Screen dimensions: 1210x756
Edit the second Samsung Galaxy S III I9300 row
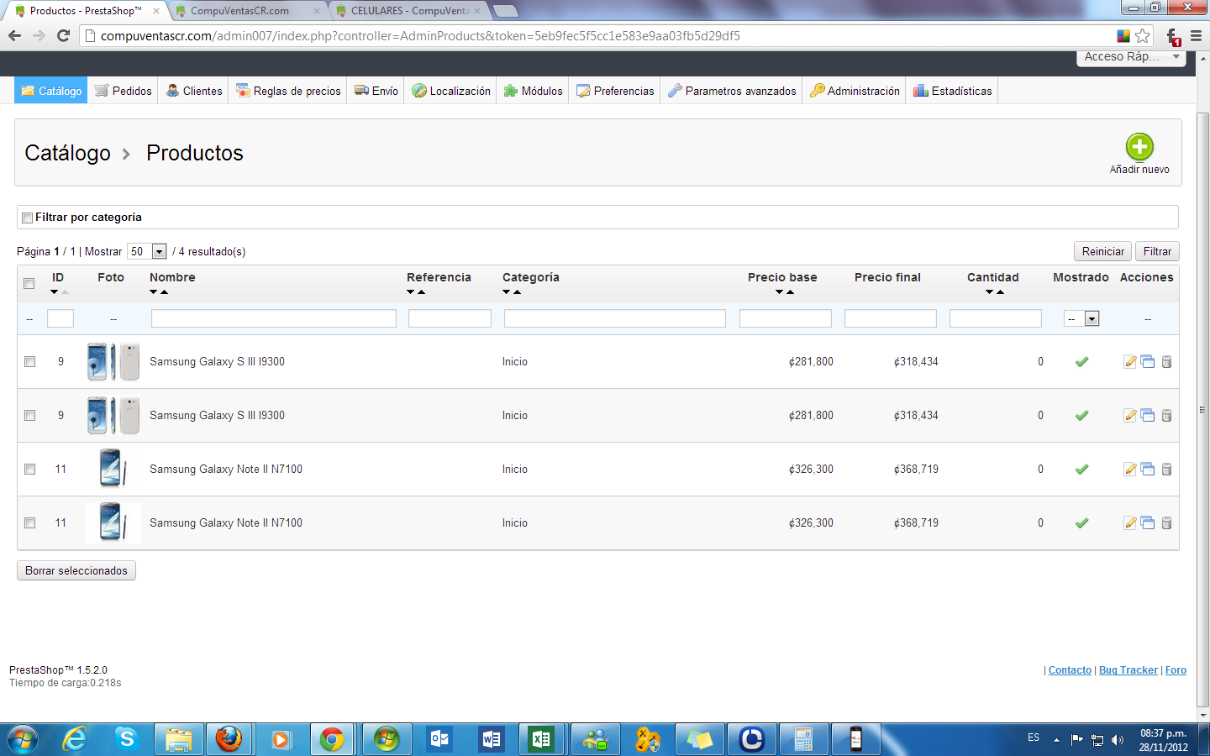(1130, 416)
